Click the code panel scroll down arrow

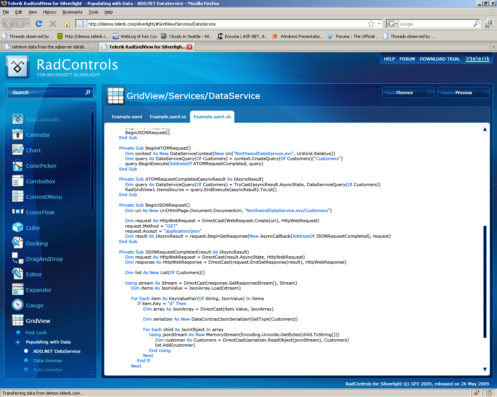coord(485,369)
